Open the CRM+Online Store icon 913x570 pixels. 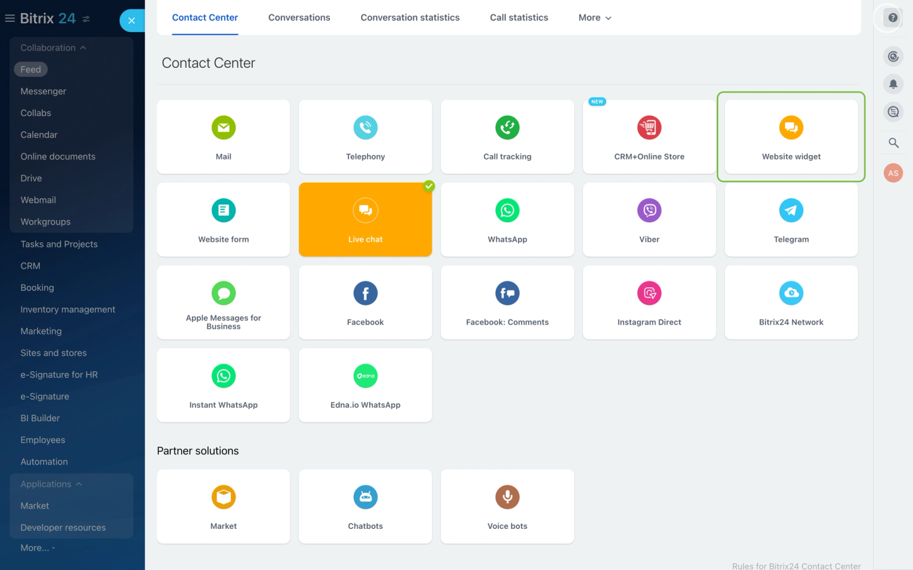coord(650,128)
